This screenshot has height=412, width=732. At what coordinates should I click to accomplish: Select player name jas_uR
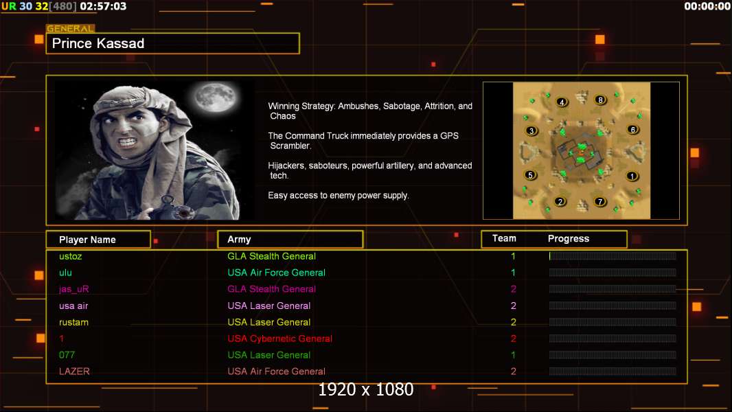click(73, 289)
